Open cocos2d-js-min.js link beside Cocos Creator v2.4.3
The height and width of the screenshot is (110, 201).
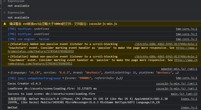[x=176, y=83]
